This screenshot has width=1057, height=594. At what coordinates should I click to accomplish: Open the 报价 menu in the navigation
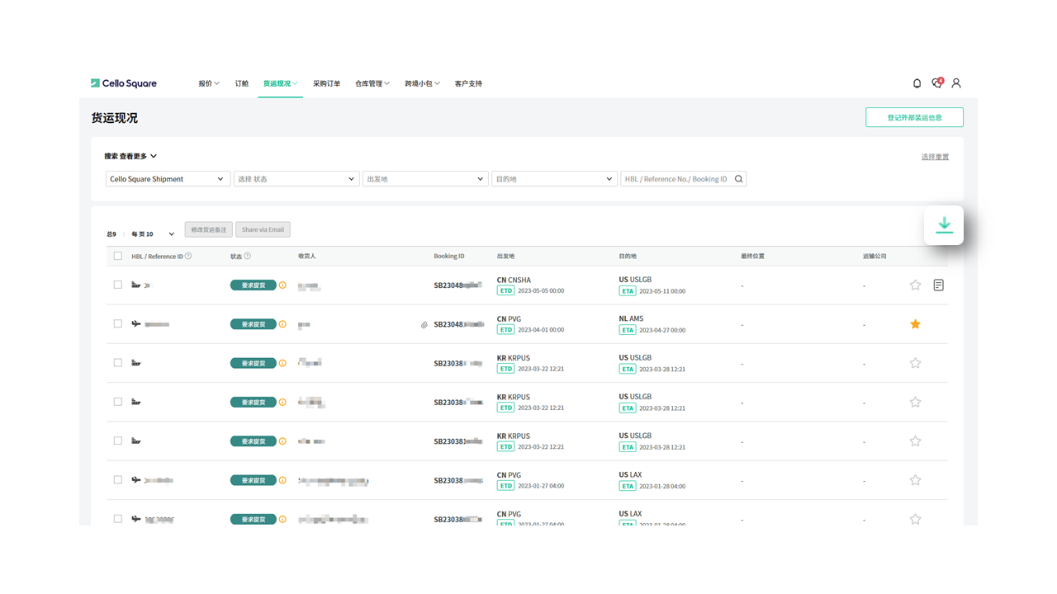point(208,83)
